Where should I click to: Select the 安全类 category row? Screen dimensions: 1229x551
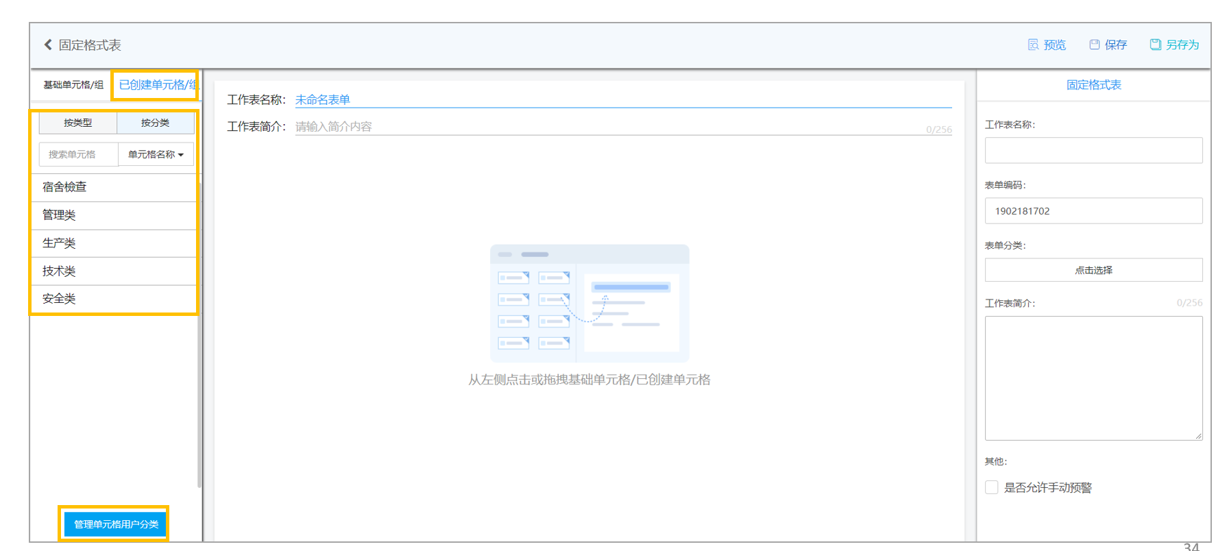[x=114, y=299]
